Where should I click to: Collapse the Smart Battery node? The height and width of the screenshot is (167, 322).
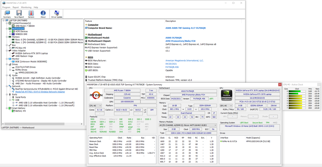coord(7,108)
